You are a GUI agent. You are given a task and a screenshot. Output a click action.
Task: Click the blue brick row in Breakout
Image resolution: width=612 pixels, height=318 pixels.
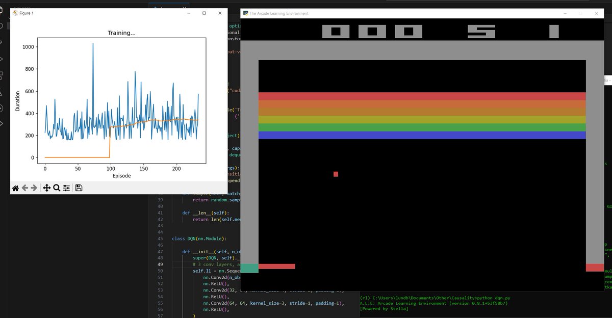422,135
